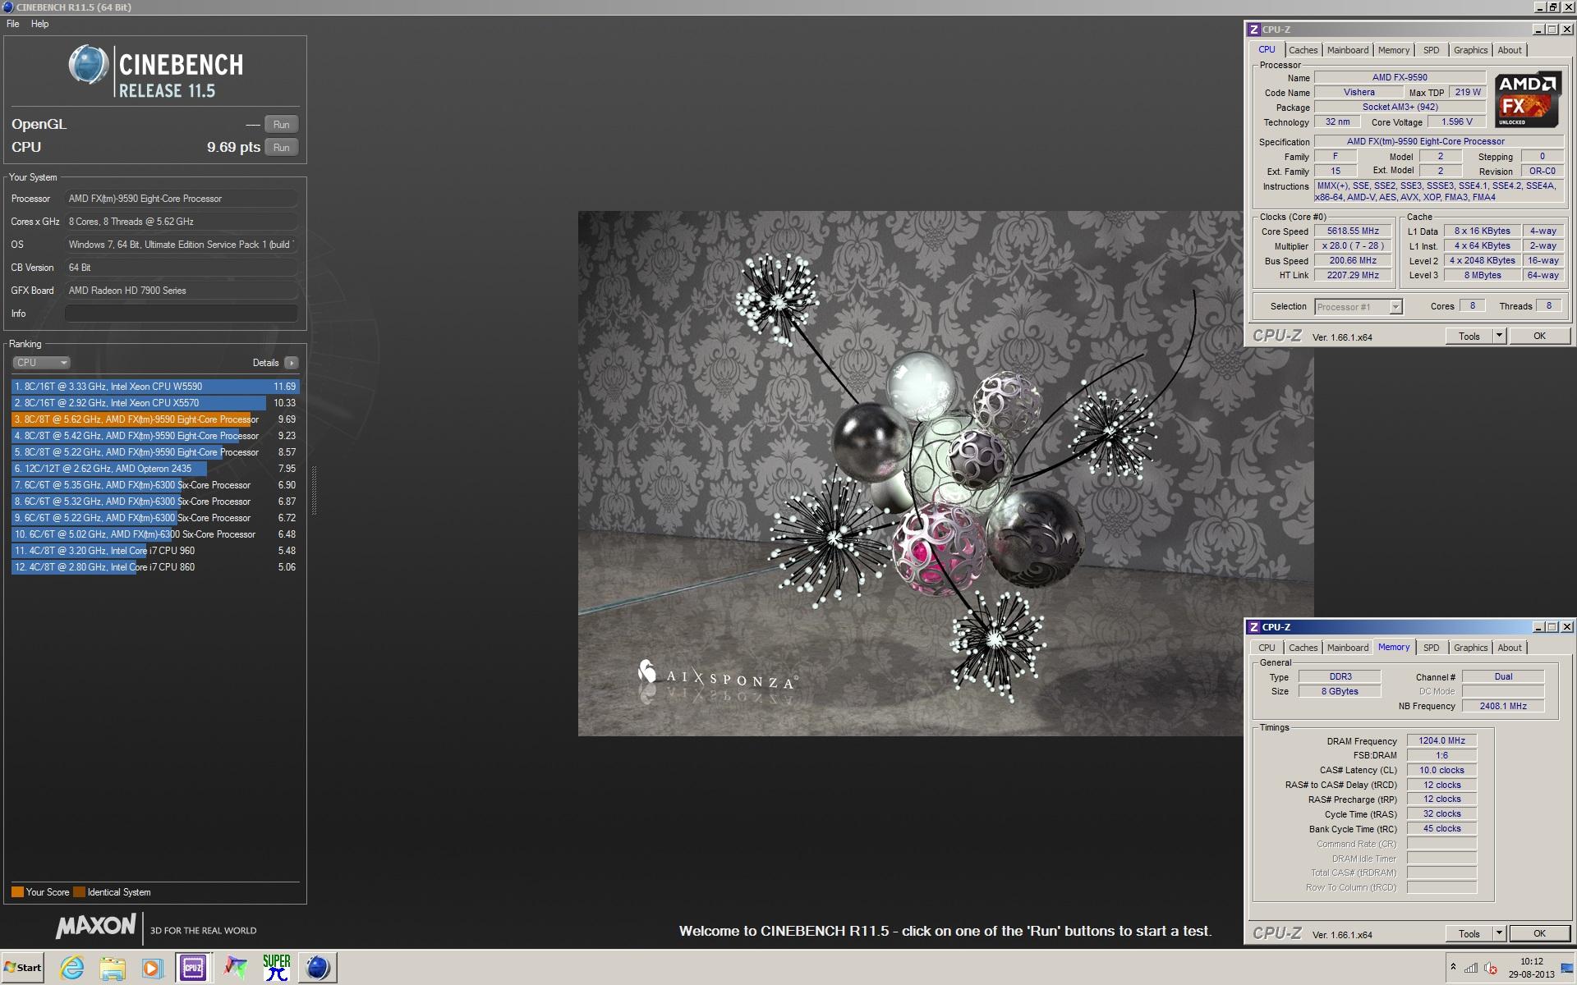
Task: Open the File menu
Action: point(13,24)
